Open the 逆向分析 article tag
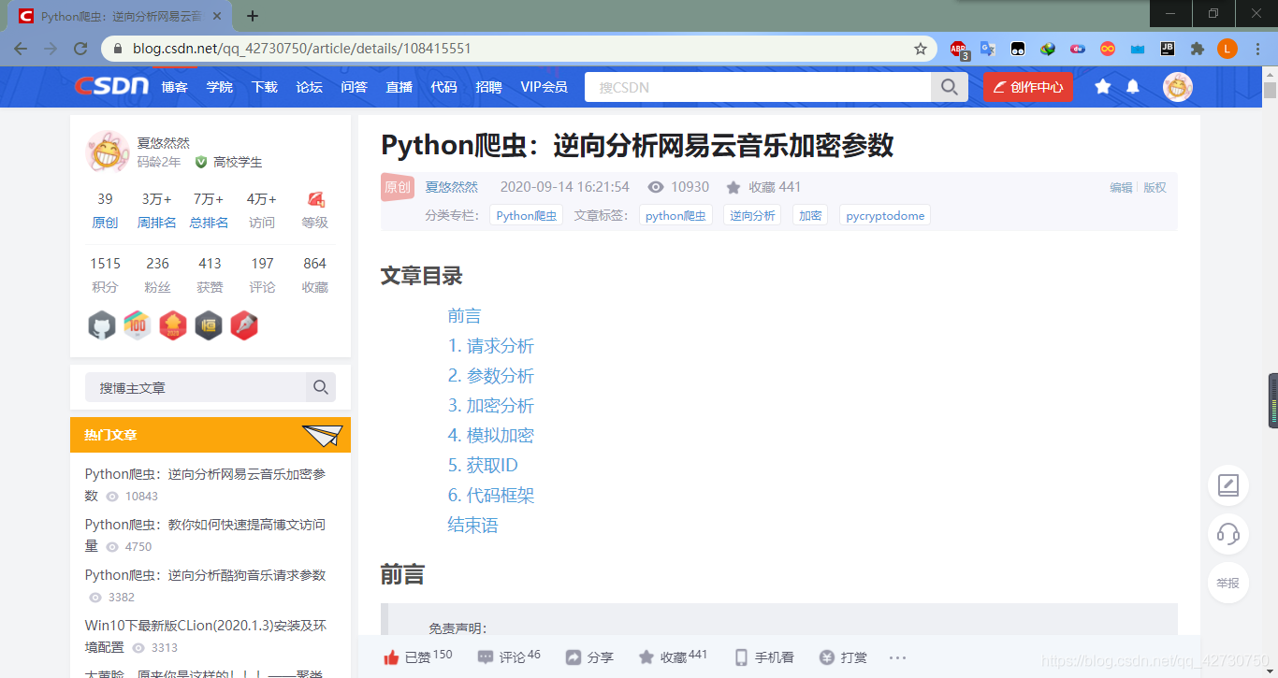The height and width of the screenshot is (678, 1278). point(753,216)
